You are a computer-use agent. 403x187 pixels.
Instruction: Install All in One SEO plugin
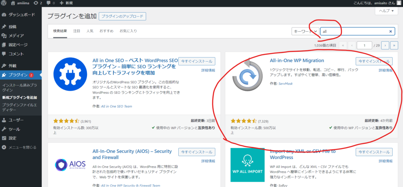pyautogui.click(x=197, y=61)
